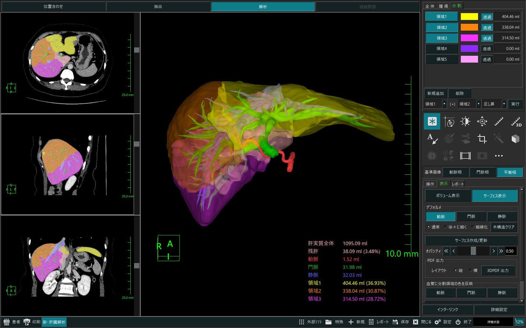The image size is (526, 328).
Task: Click the 3DPDF 出力 button
Action: 498,271
